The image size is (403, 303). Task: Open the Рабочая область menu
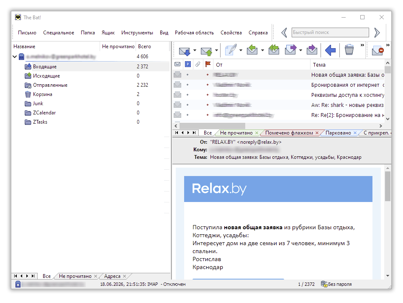coord(194,33)
